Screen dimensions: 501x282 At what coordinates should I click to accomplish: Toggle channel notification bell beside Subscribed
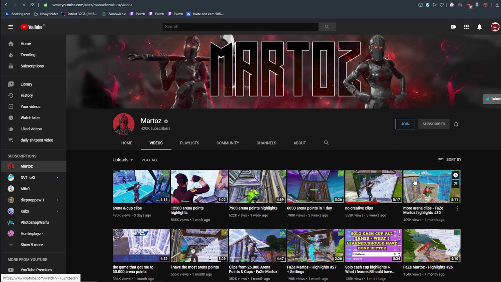point(456,124)
